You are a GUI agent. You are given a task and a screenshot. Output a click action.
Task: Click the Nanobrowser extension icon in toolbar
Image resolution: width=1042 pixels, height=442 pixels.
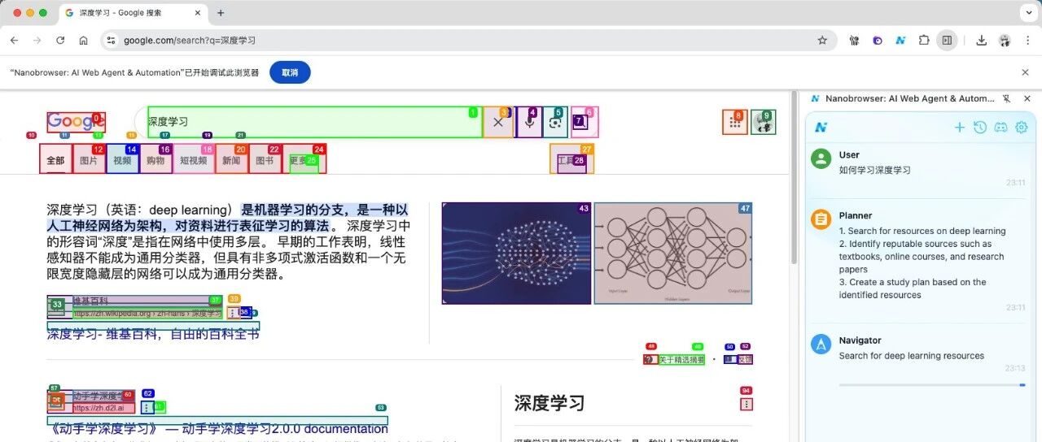click(900, 41)
